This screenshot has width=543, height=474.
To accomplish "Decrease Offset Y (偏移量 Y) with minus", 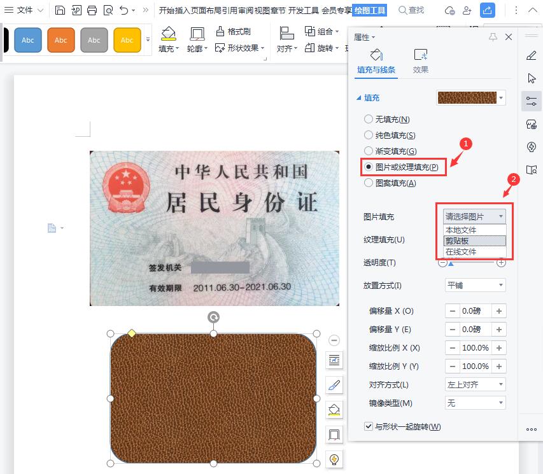I will [x=453, y=330].
